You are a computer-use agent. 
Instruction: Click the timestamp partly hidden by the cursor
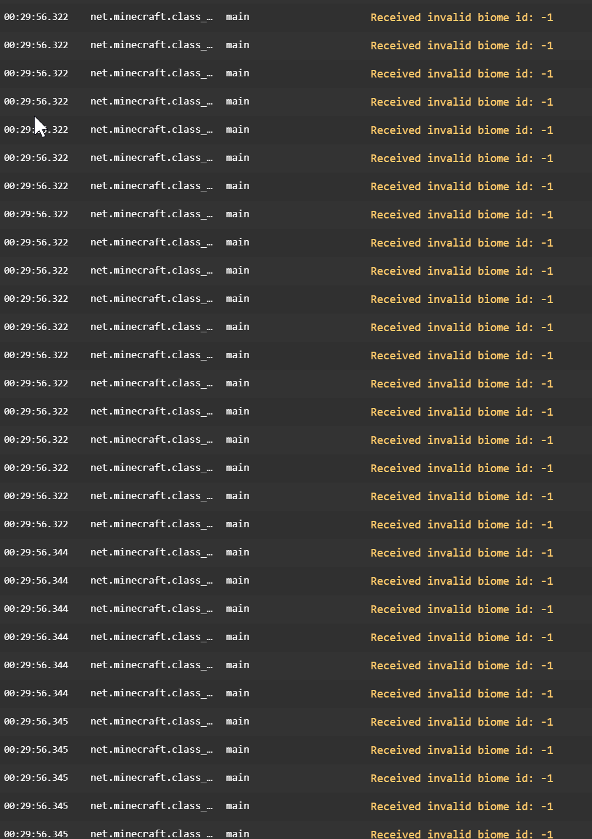36,130
